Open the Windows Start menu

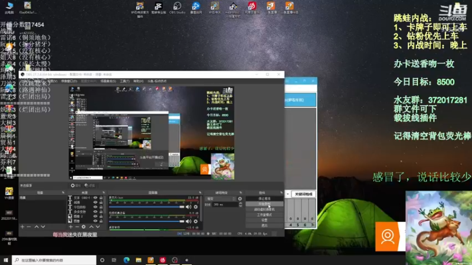click(x=6, y=260)
